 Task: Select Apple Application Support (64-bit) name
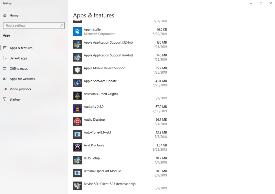108,55
